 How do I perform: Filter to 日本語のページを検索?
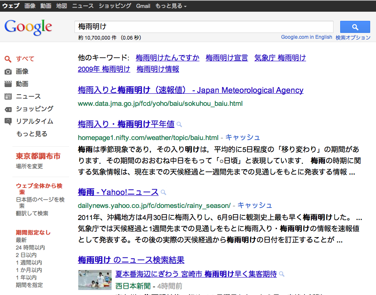(40, 202)
